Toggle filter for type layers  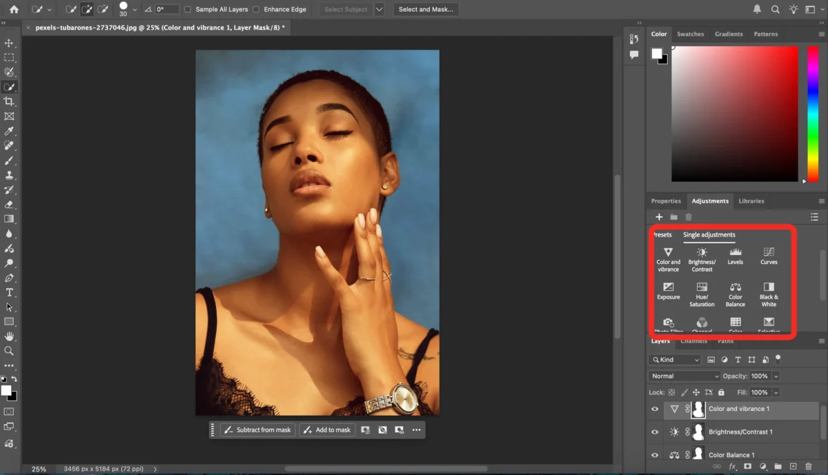coord(738,360)
